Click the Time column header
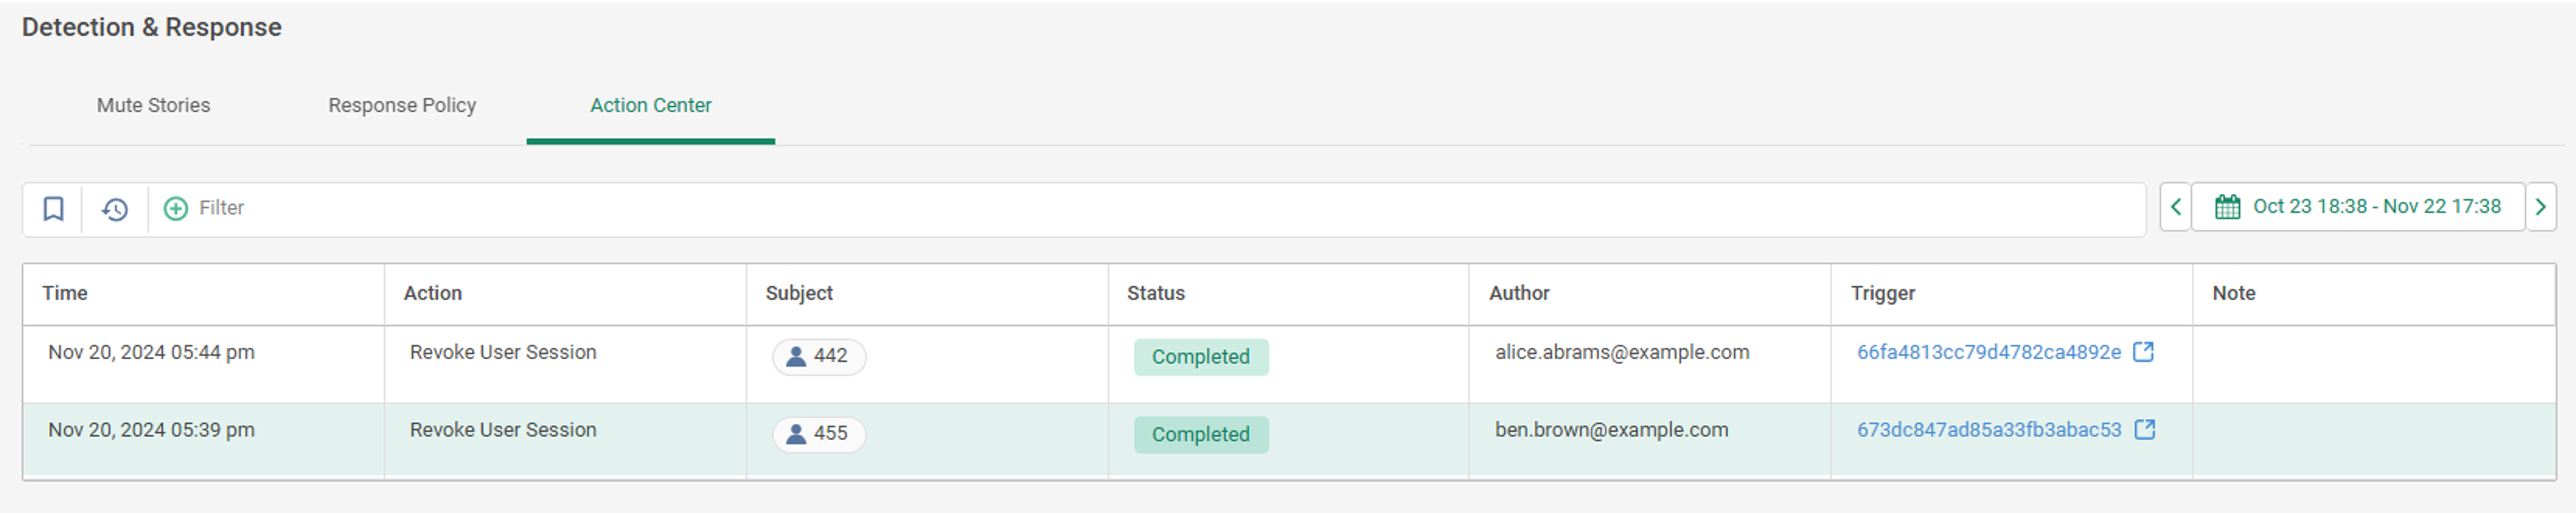The width and height of the screenshot is (2576, 515). pyautogui.click(x=65, y=293)
